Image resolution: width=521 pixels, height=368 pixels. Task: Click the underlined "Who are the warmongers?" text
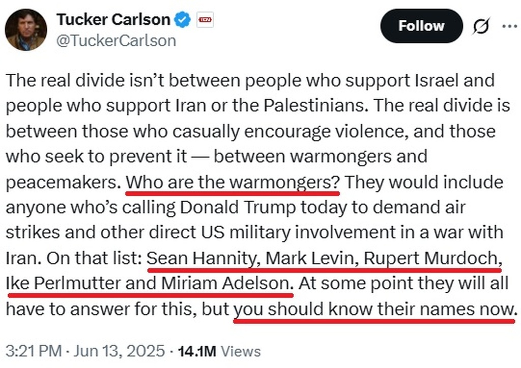coord(232,182)
